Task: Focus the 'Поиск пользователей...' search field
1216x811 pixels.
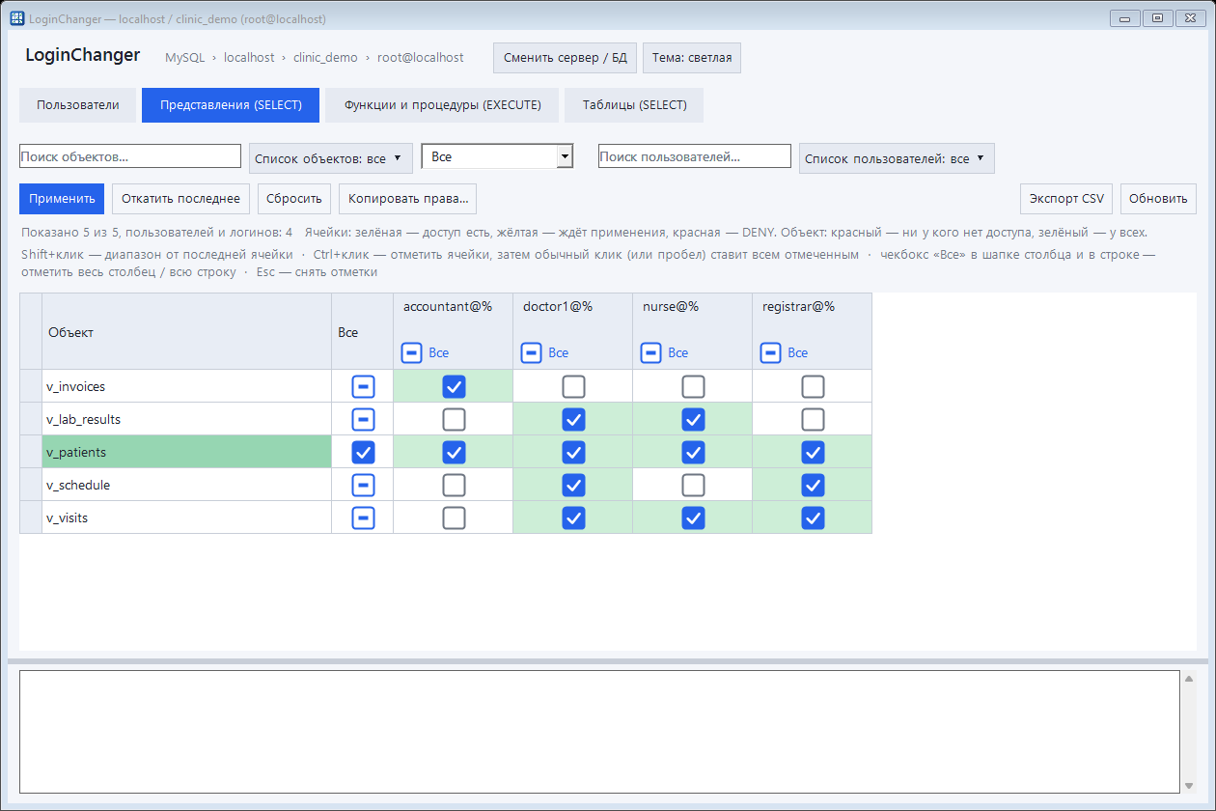Action: click(x=695, y=156)
